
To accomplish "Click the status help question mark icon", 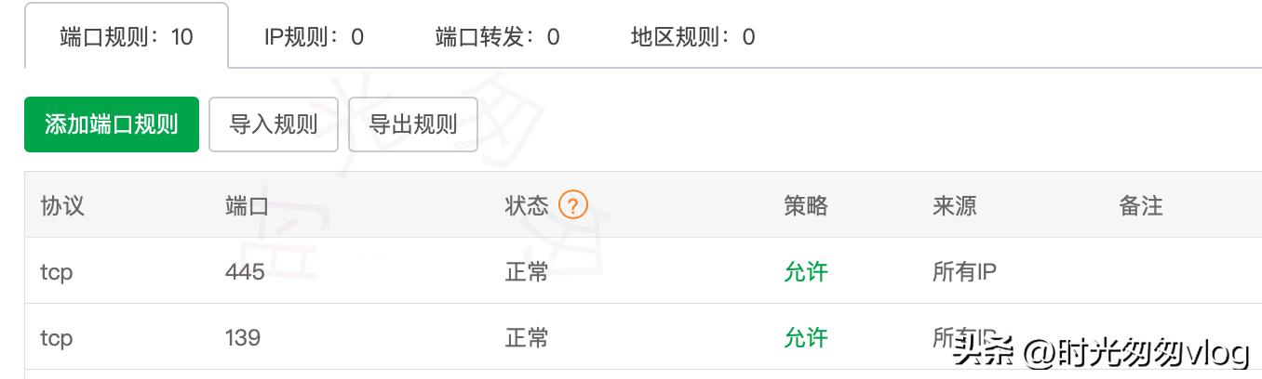I will [x=573, y=205].
